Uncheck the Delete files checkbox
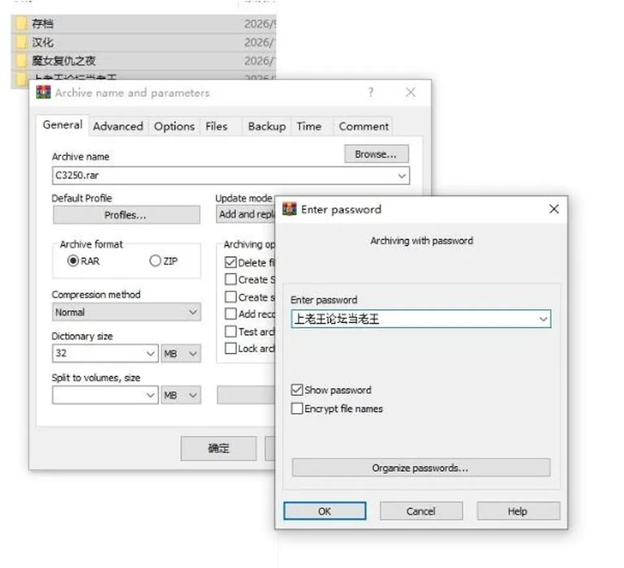The height and width of the screenshot is (568, 624). pyautogui.click(x=230, y=263)
